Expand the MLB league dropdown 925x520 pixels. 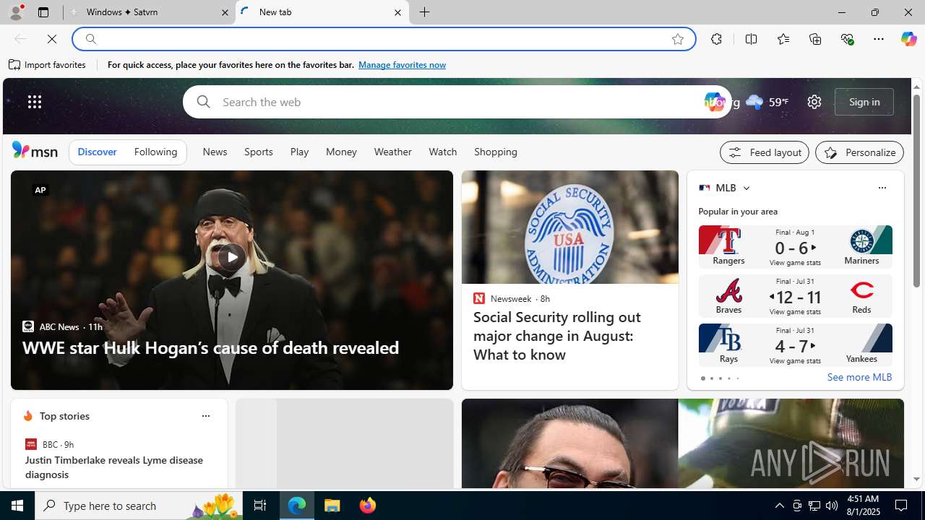pos(746,188)
